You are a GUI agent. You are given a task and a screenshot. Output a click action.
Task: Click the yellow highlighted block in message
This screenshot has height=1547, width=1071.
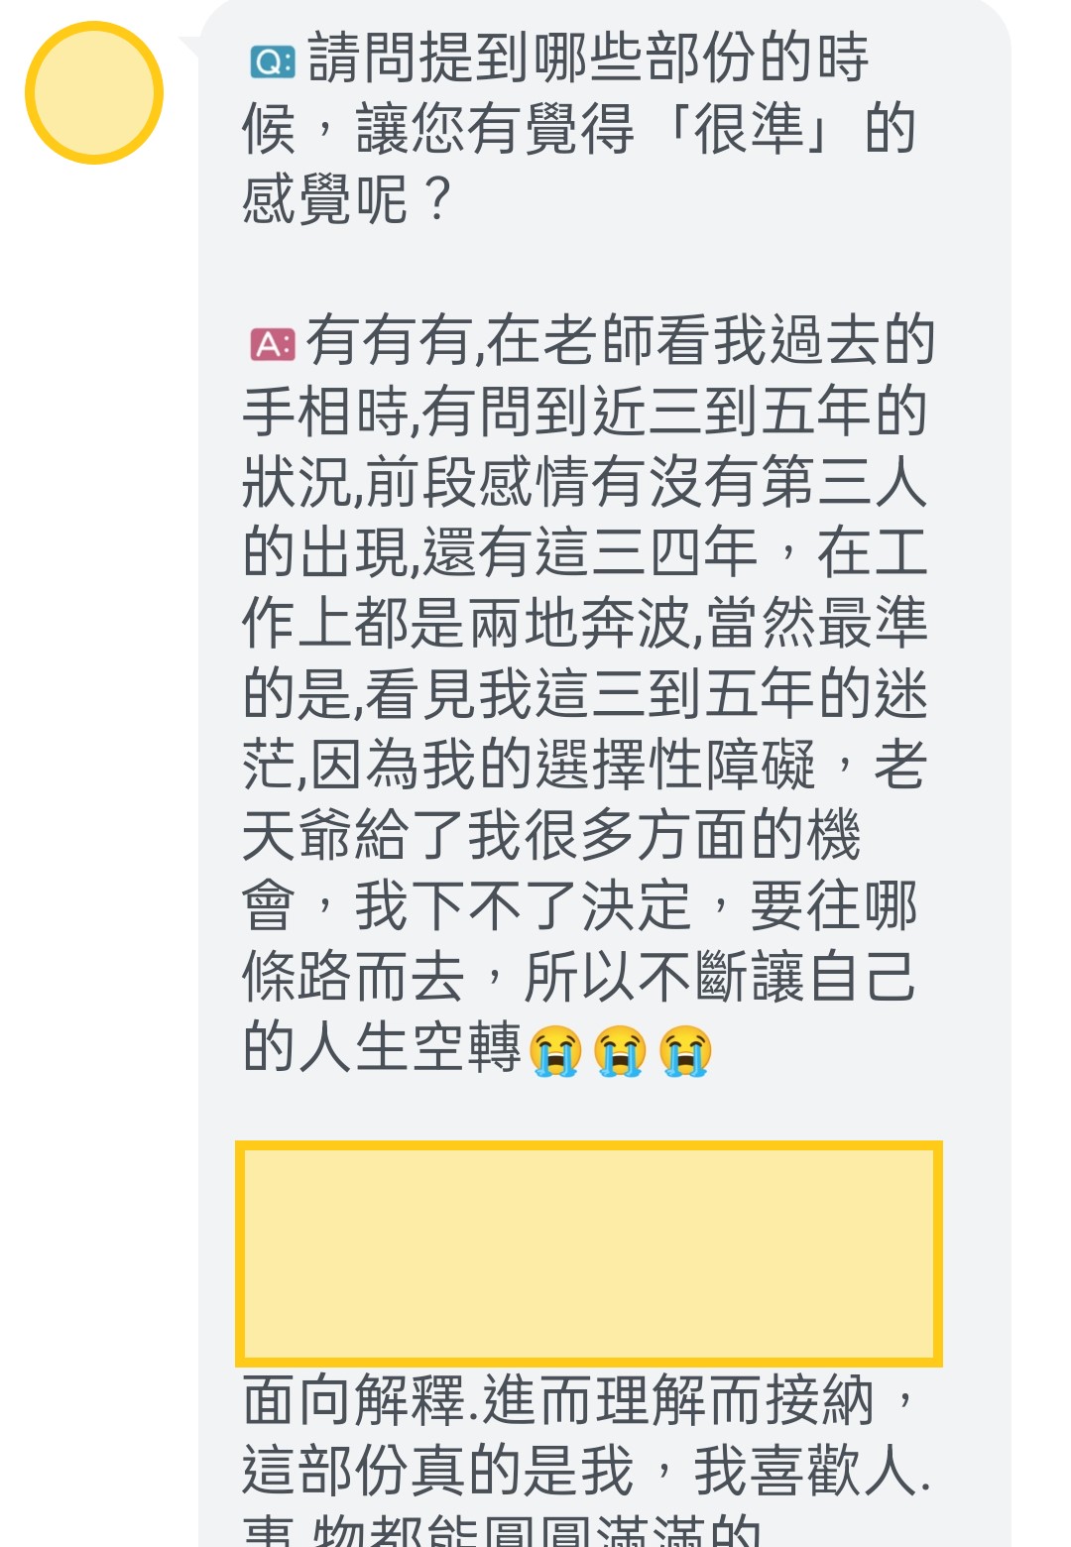[x=589, y=1253]
